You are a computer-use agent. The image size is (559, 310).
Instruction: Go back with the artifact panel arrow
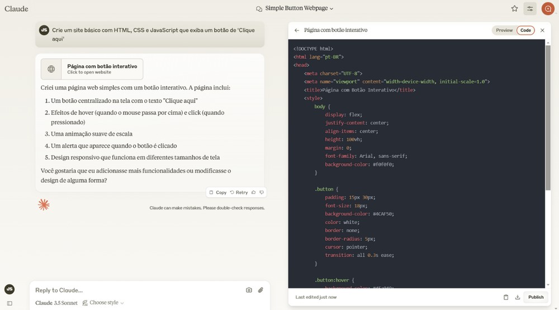[297, 30]
